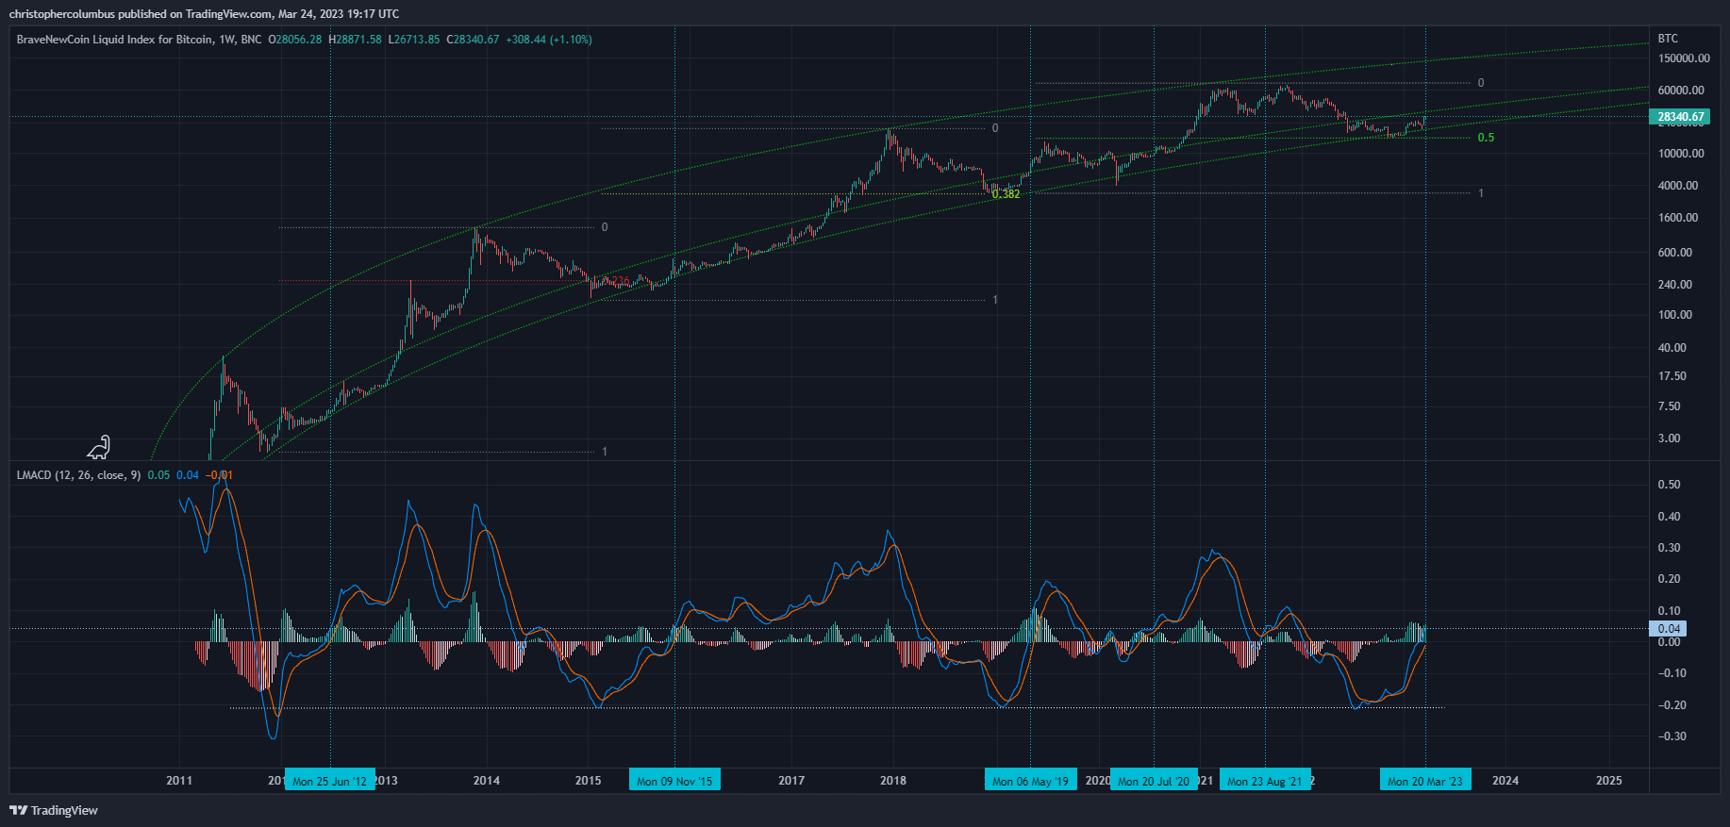Click the 10000.00 price axis label
The height and width of the screenshot is (827, 1730).
[x=1681, y=154]
